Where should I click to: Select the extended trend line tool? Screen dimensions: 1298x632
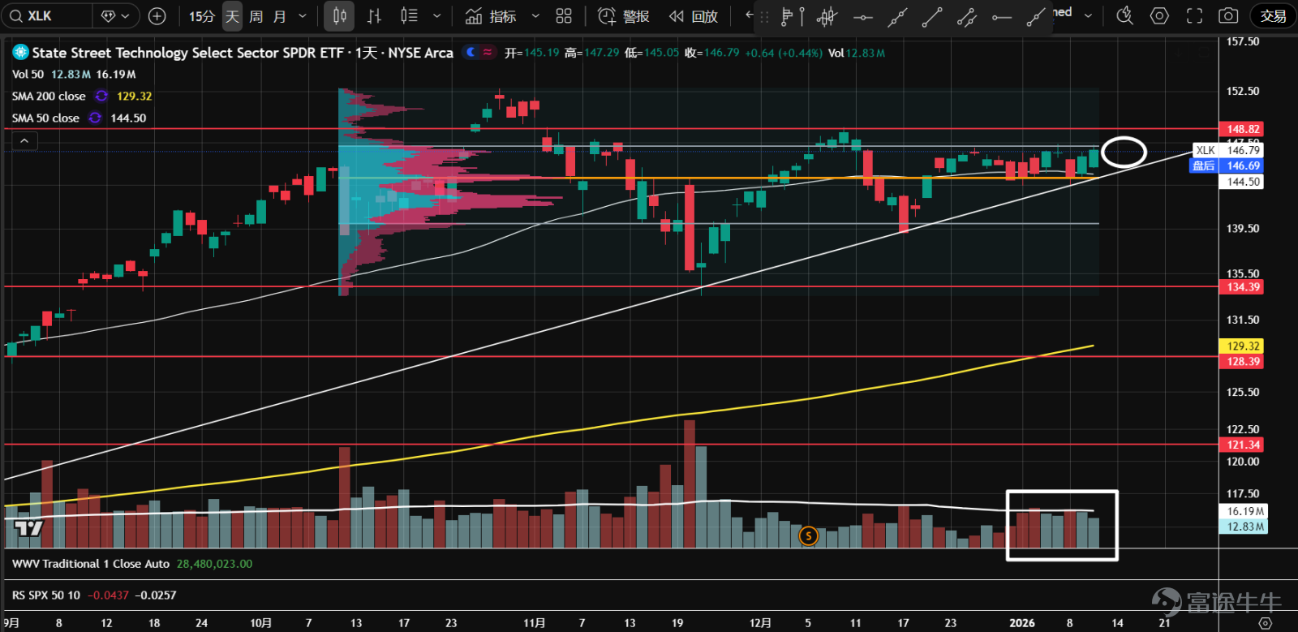[x=896, y=17]
